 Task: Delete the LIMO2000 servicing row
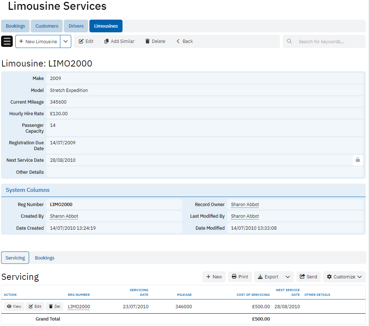(55, 306)
